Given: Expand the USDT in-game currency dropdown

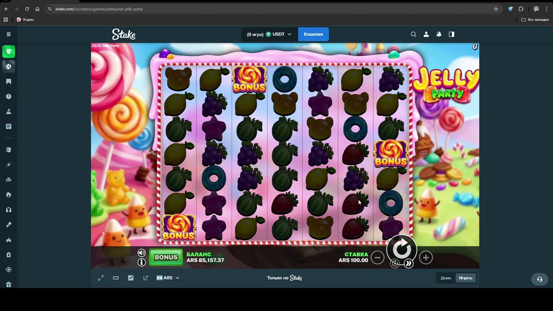Looking at the screenshot, I should click(269, 34).
